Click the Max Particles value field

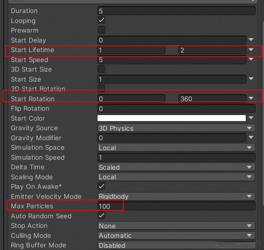(x=176, y=206)
